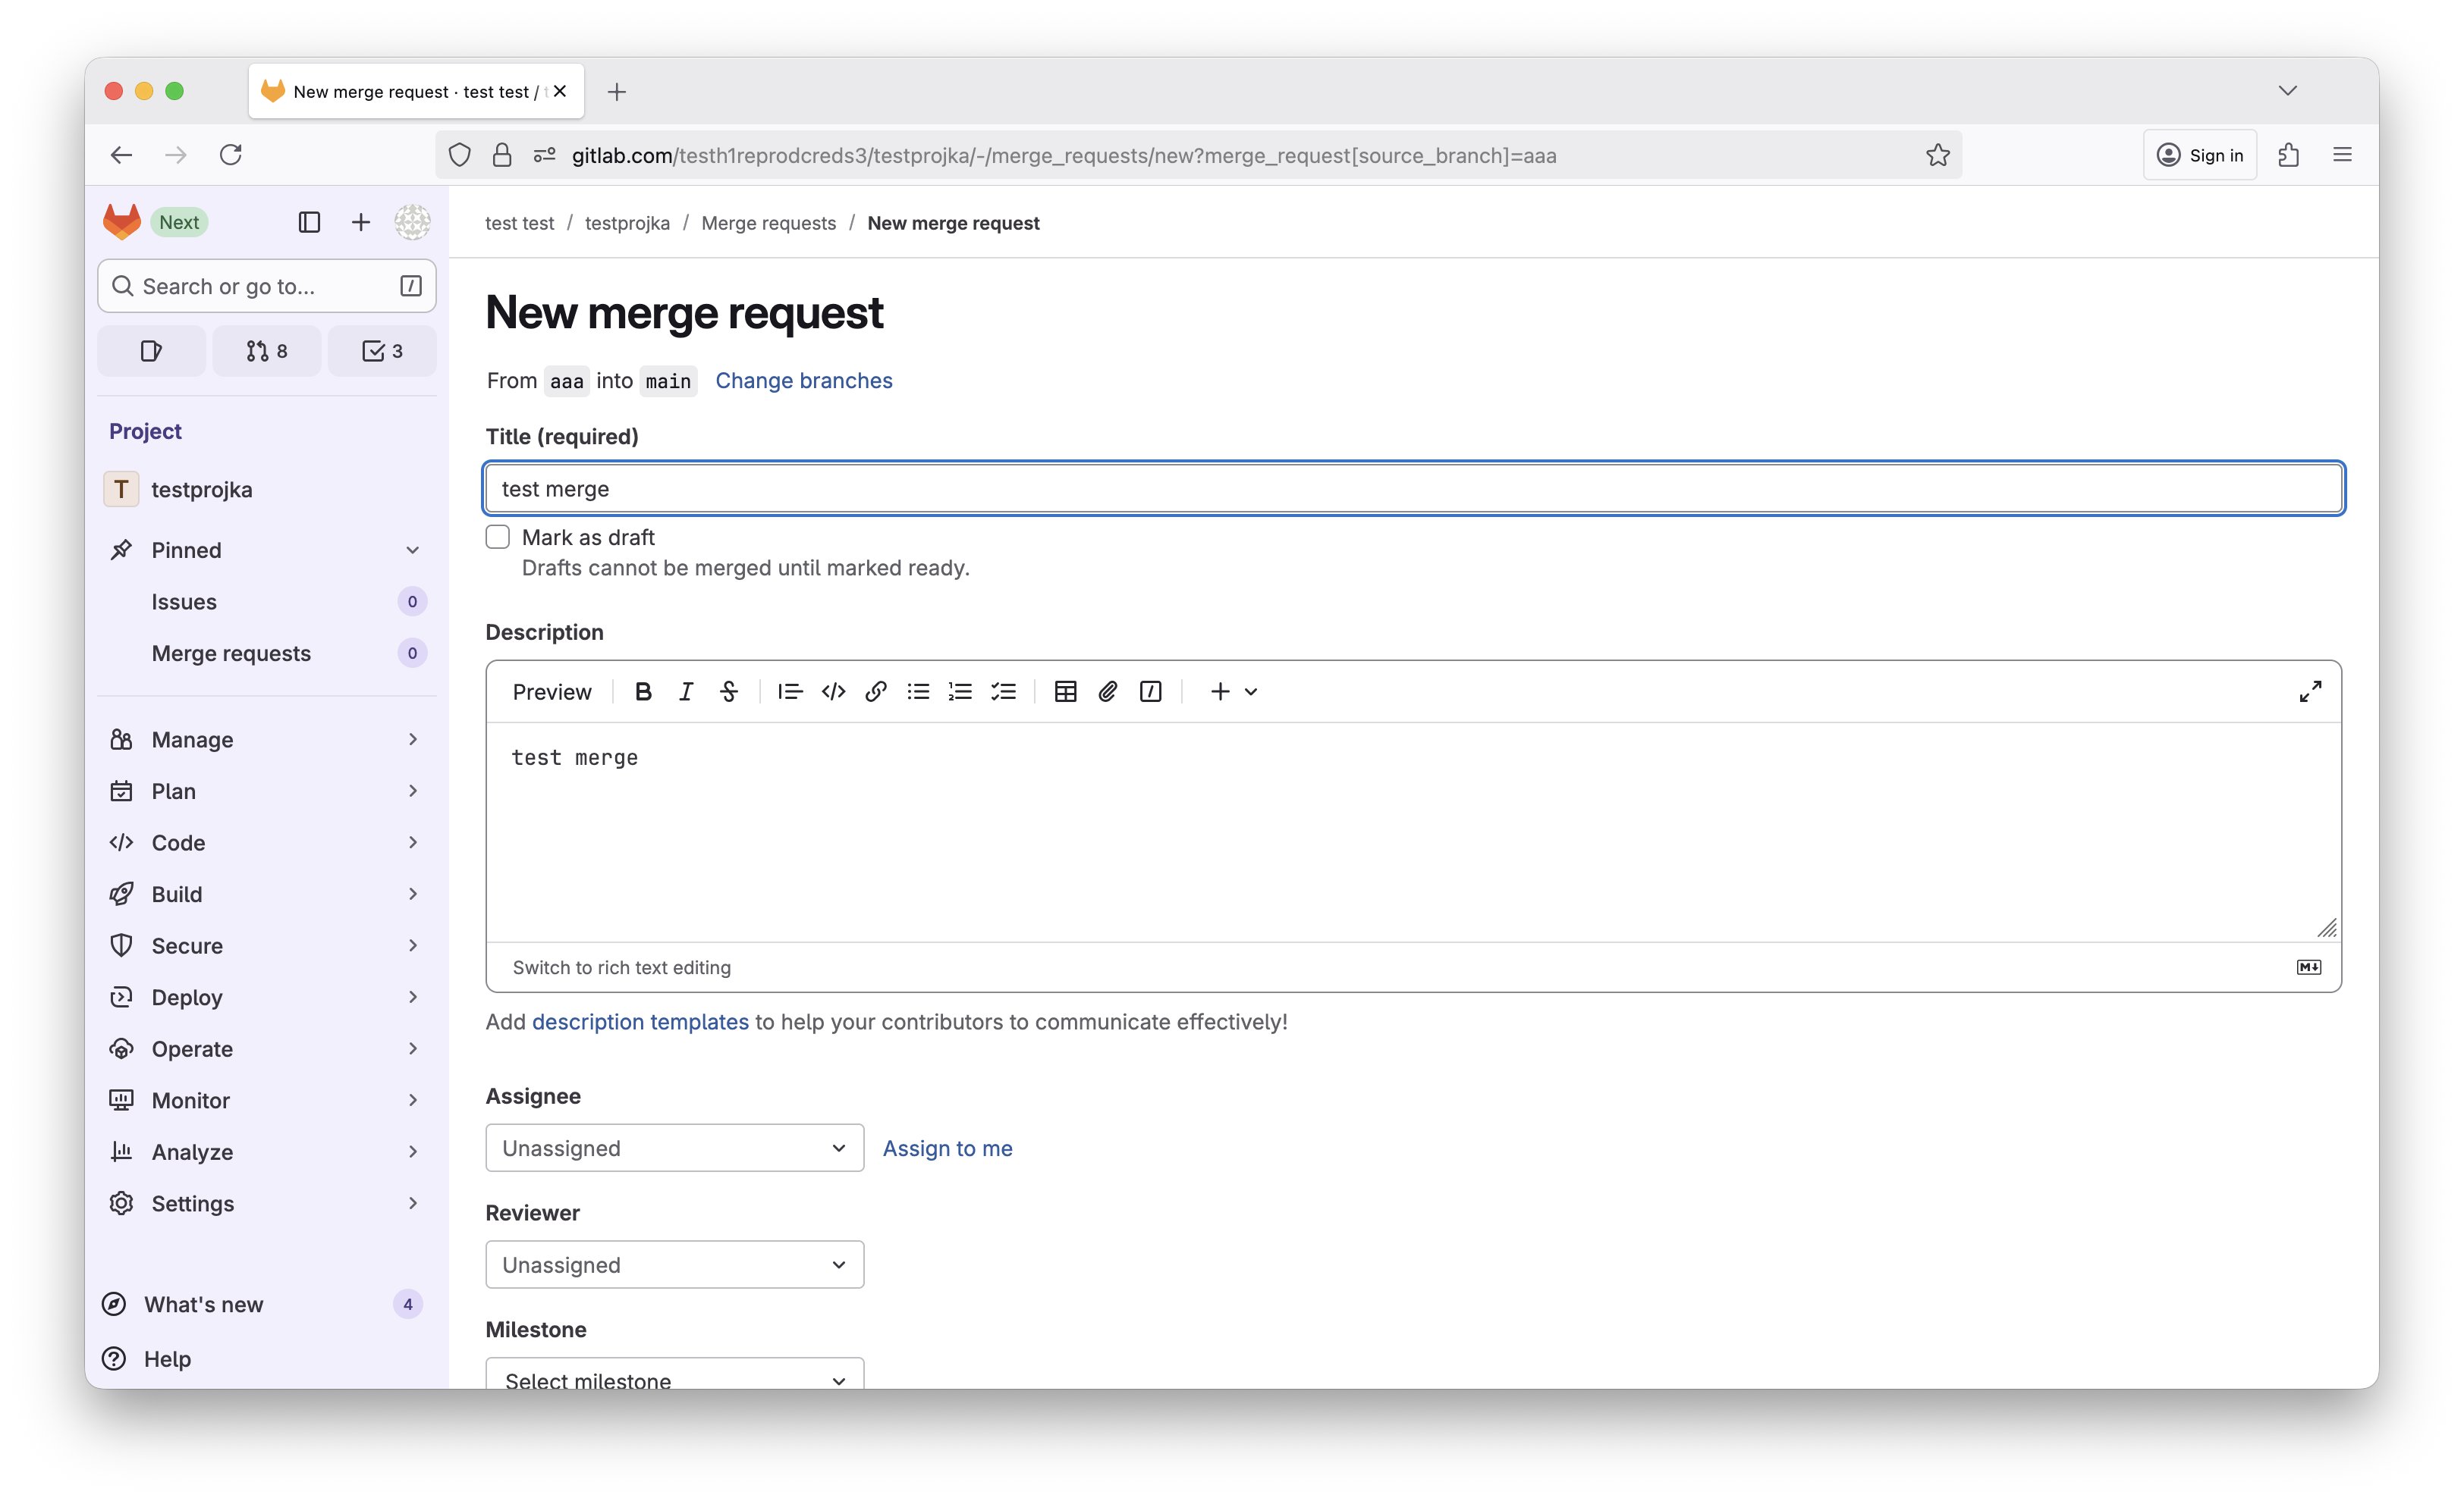Open the Assignee dropdown

point(674,1148)
